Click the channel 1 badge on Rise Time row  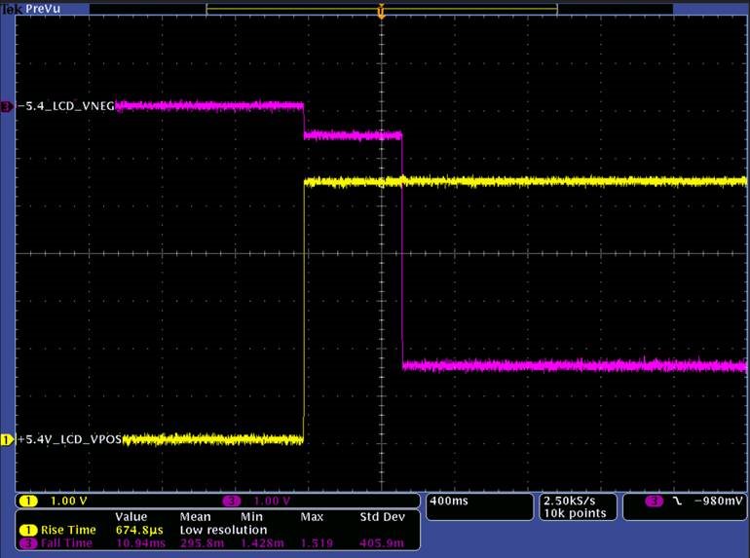click(x=28, y=531)
